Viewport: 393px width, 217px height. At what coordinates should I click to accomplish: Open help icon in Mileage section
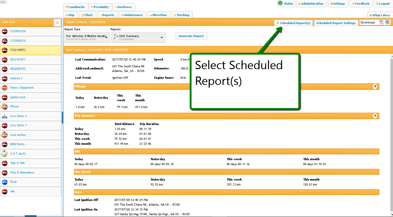pyautogui.click(x=375, y=87)
